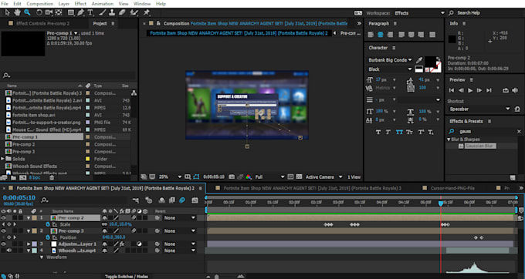Play the preview
525x279 pixels.
[470, 90]
